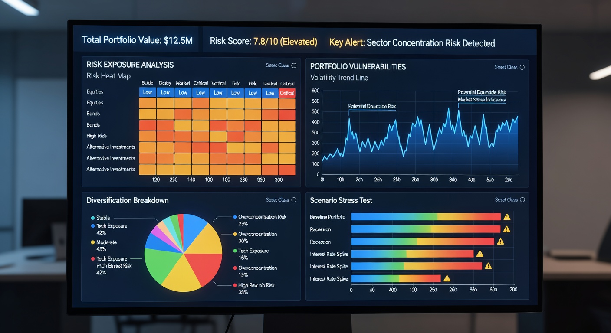
Task: Click warning icon after the shortest Interest Rate Spike bar
Action: (x=447, y=278)
